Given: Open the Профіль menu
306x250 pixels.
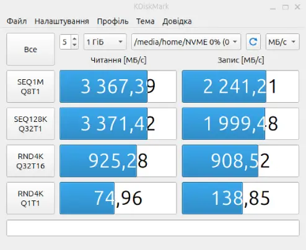Looking at the screenshot, I should [113, 21].
